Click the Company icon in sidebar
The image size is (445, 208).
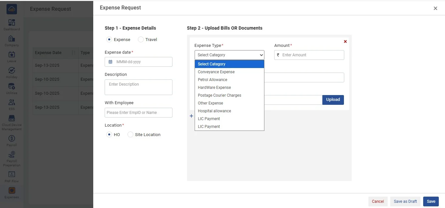[12, 39]
